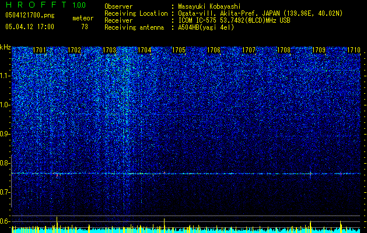
Task: Click the kHz axis unit label
Action: coord(5,47)
